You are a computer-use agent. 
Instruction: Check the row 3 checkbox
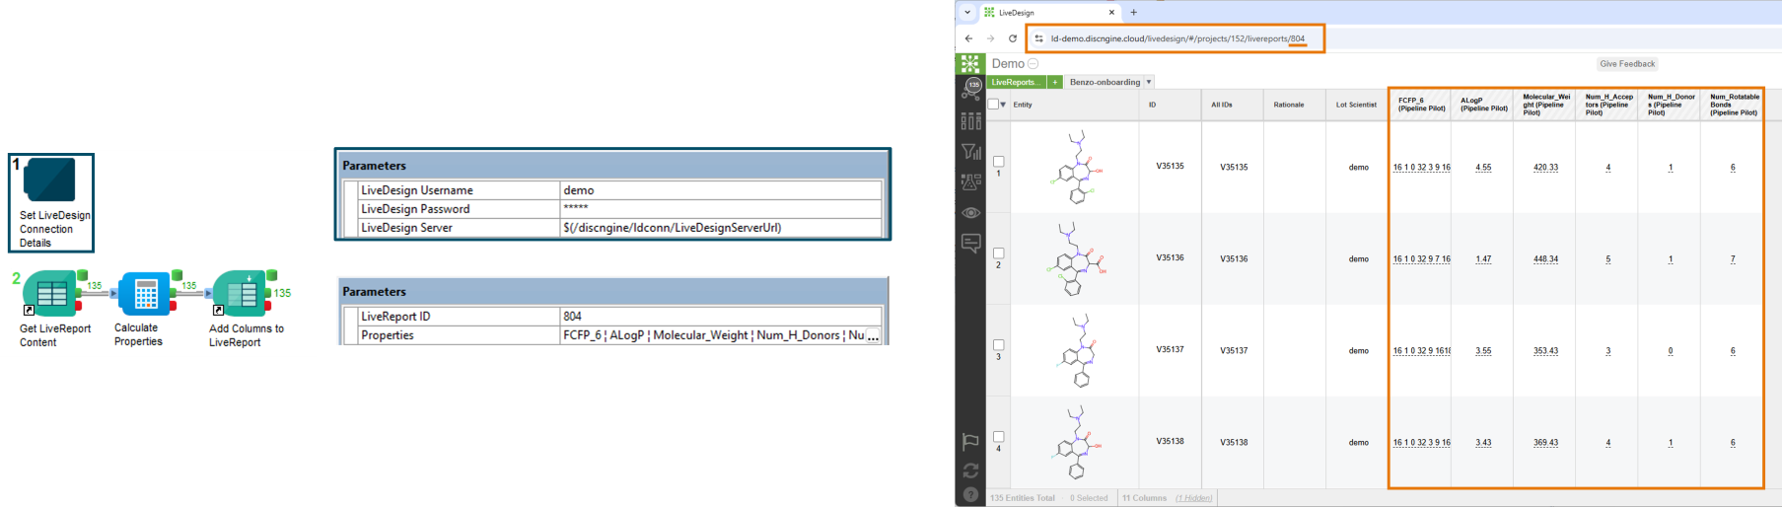coord(998,344)
